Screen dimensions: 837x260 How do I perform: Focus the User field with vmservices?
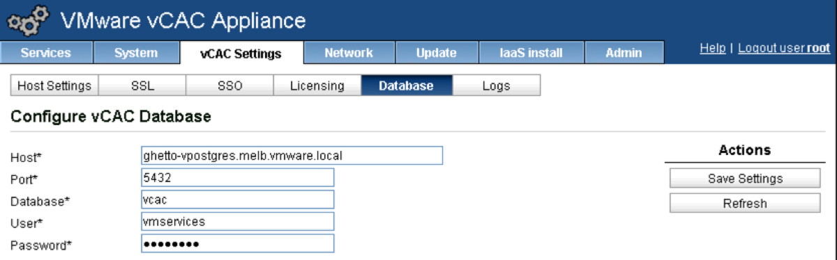237,222
